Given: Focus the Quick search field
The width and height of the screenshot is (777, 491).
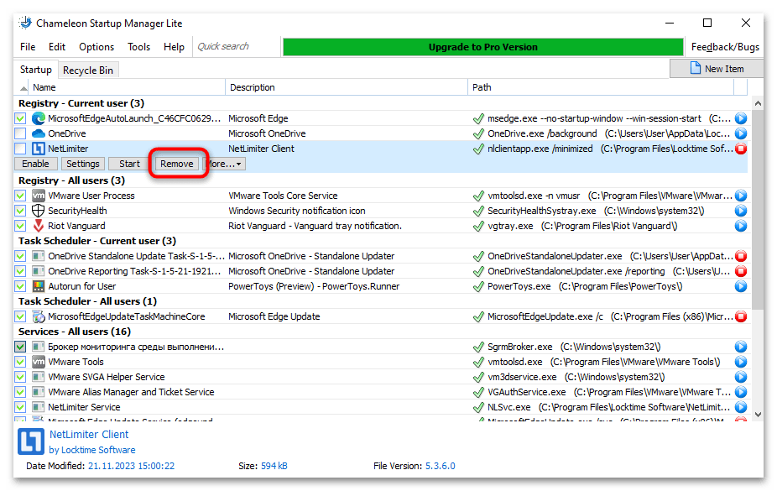Looking at the screenshot, I should tap(235, 47).
